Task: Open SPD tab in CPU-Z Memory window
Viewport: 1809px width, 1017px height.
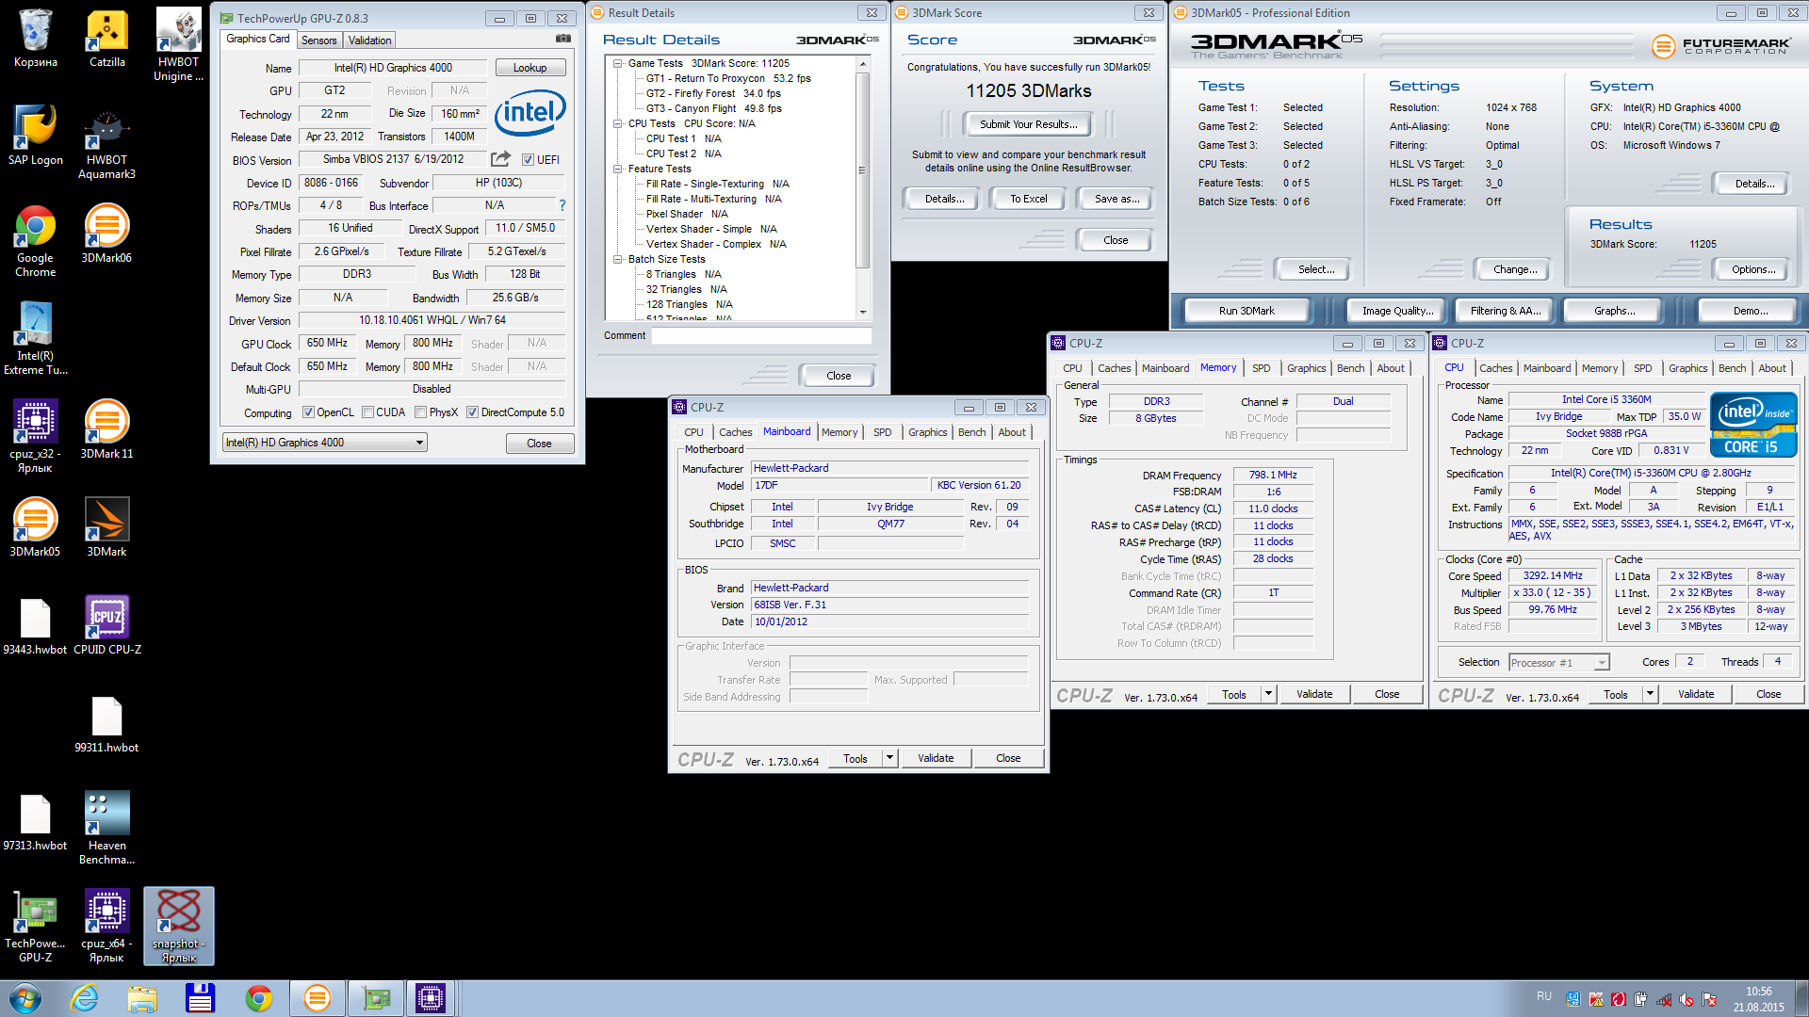Action: coord(1261,368)
